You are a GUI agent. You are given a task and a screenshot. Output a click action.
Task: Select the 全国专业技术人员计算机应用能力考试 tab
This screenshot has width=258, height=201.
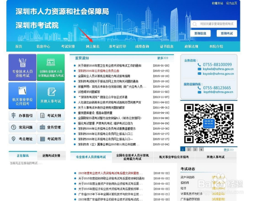pyautogui.click(x=133, y=157)
